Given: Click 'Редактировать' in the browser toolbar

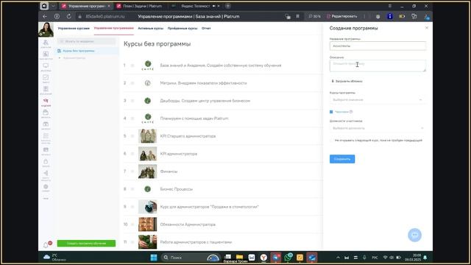Looking at the screenshot, I should point(342,16).
